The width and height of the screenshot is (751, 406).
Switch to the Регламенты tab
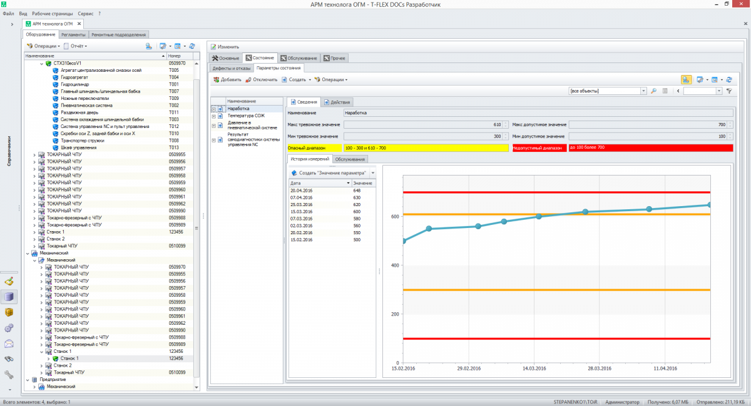[73, 34]
